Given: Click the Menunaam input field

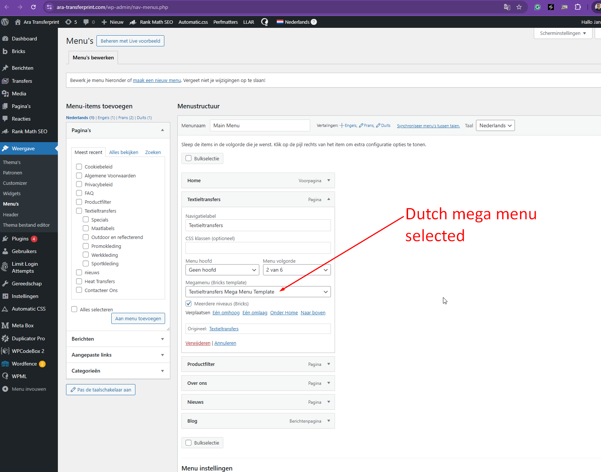Looking at the screenshot, I should 260,125.
